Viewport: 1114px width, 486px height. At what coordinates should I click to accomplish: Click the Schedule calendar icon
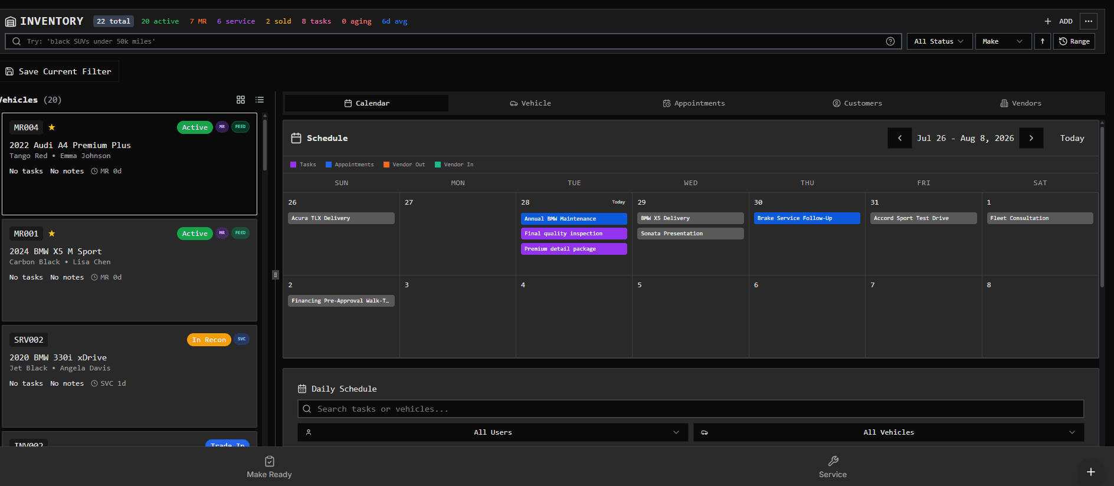296,138
